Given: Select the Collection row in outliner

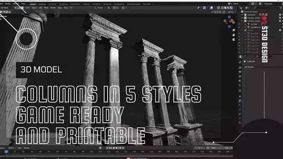Looking at the screenshot, I should coord(251,15).
